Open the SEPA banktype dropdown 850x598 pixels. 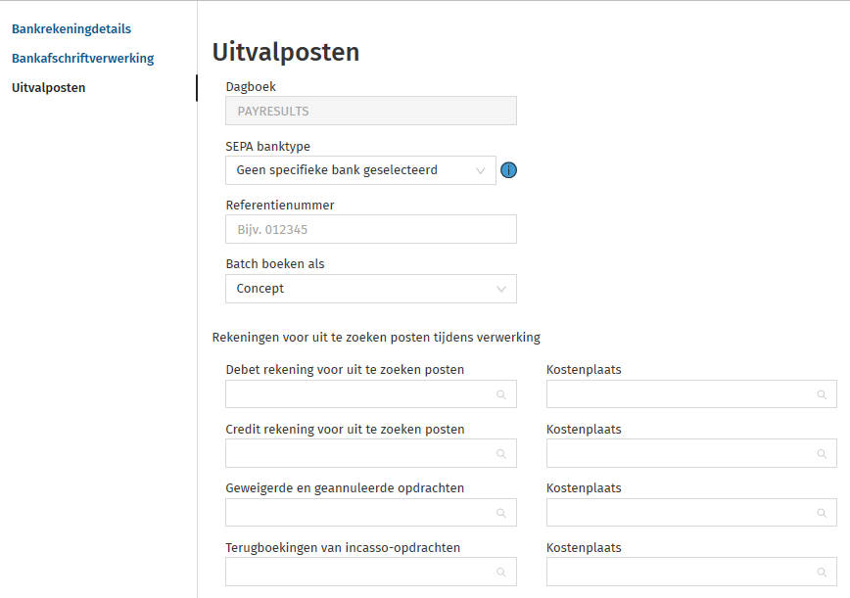(360, 170)
